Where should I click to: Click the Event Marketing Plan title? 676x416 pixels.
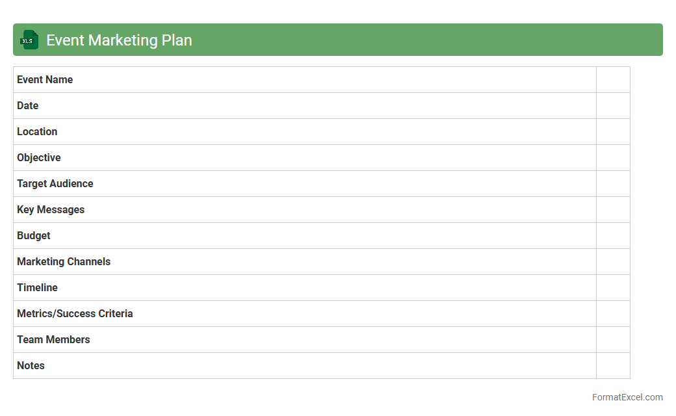(119, 40)
